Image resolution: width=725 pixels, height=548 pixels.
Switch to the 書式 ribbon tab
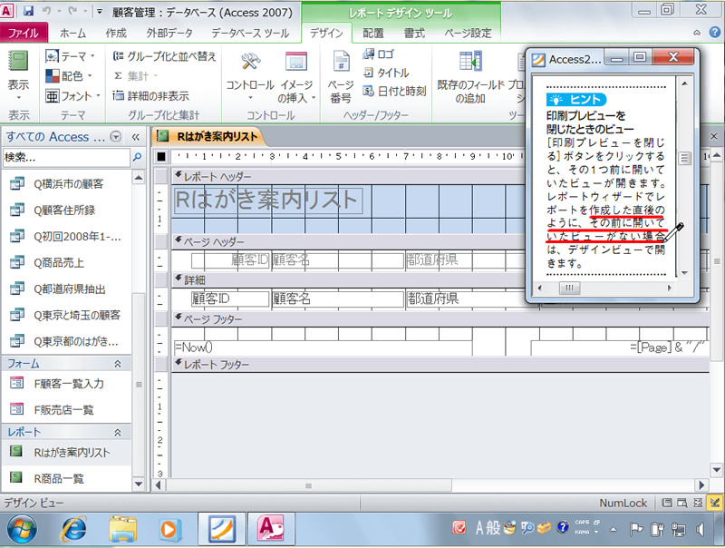414,33
